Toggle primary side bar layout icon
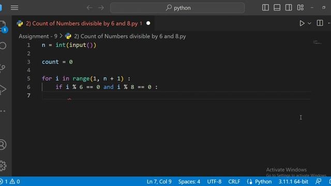Viewport: 331px width, 186px height. click(265, 8)
